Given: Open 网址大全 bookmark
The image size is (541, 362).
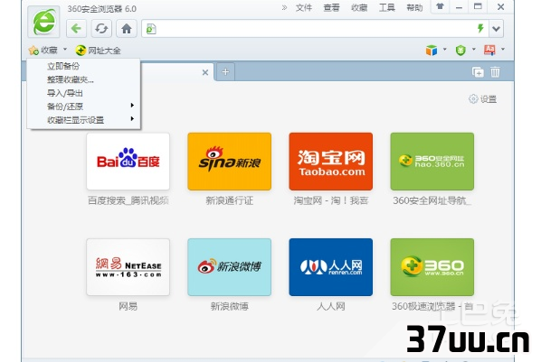Looking at the screenshot, I should (99, 51).
